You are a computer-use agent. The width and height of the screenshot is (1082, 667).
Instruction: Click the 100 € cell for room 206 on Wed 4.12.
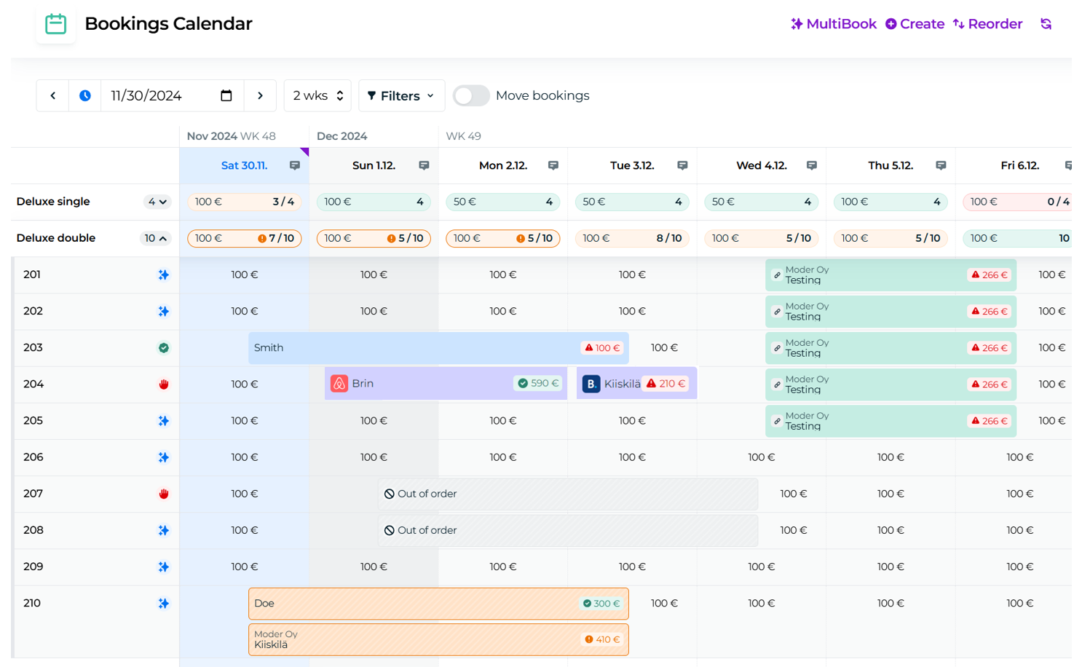point(762,457)
